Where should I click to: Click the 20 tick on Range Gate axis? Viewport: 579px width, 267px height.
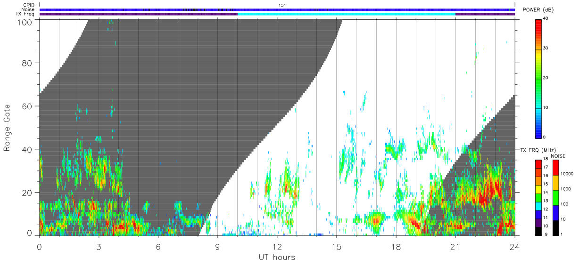click(x=28, y=193)
